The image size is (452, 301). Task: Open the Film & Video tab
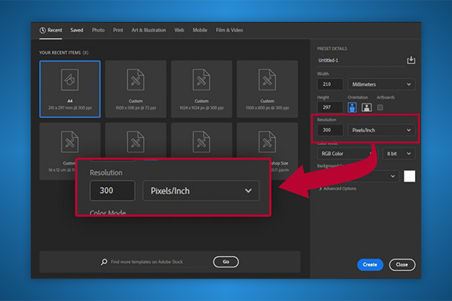(230, 30)
